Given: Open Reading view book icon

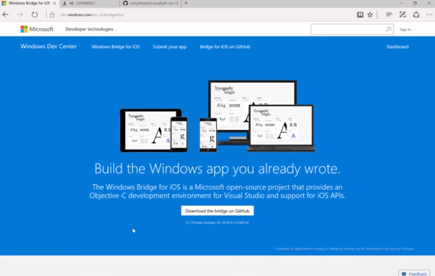Looking at the screenshot, I should 360,14.
